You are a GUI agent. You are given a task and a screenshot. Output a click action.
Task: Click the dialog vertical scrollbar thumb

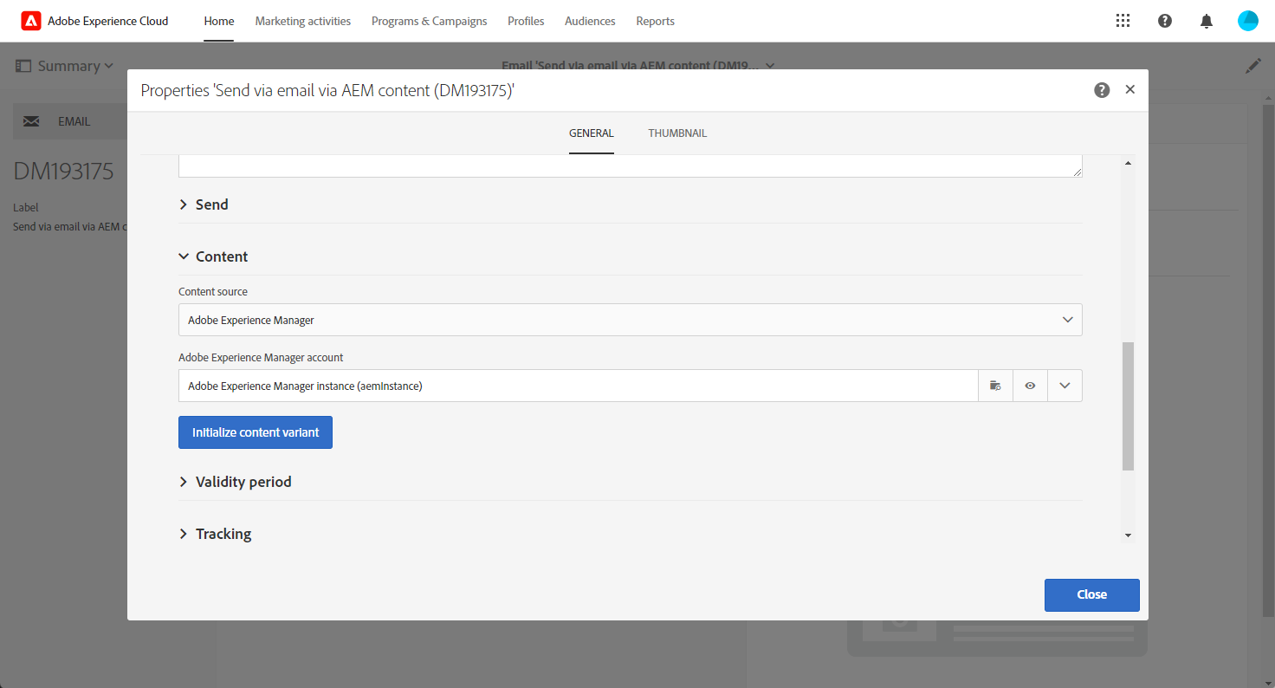[1128, 406]
